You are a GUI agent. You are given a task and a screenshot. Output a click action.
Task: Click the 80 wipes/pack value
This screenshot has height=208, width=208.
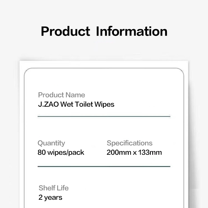click(61, 153)
